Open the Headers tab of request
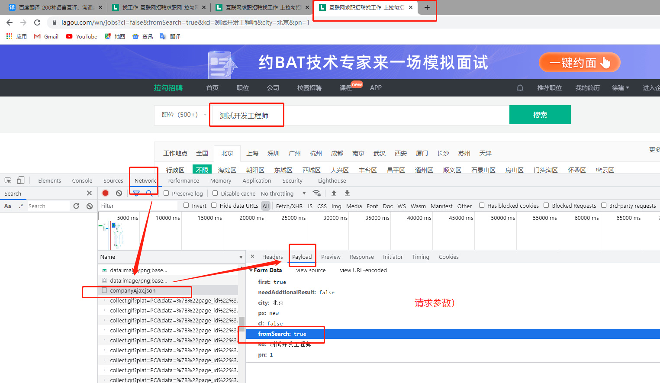The height and width of the screenshot is (383, 660). [273, 257]
